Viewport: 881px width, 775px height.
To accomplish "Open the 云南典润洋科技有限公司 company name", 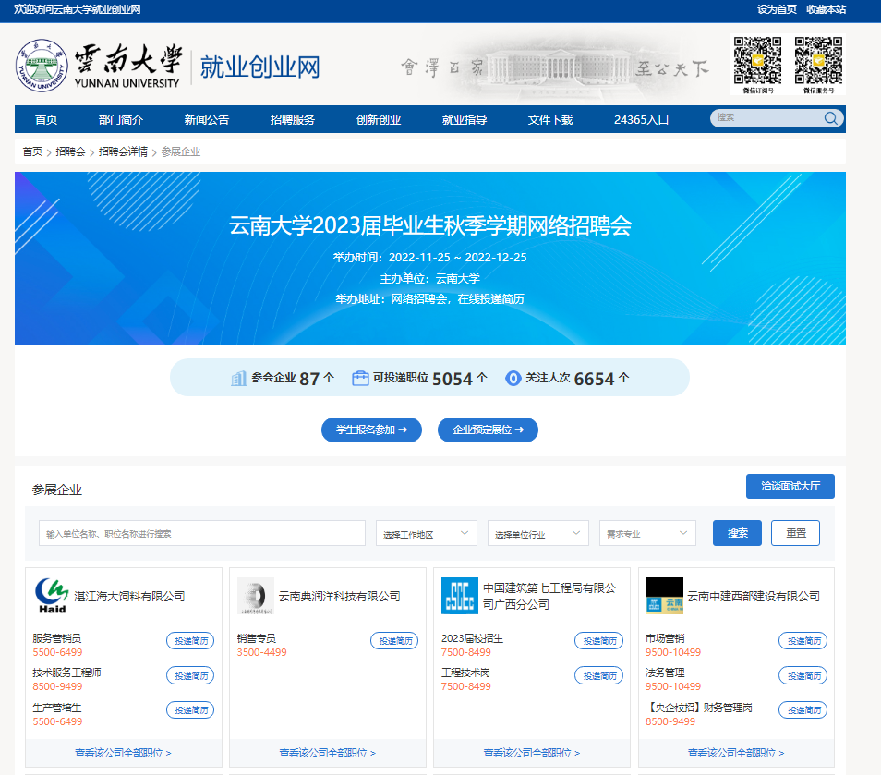I will [x=339, y=597].
